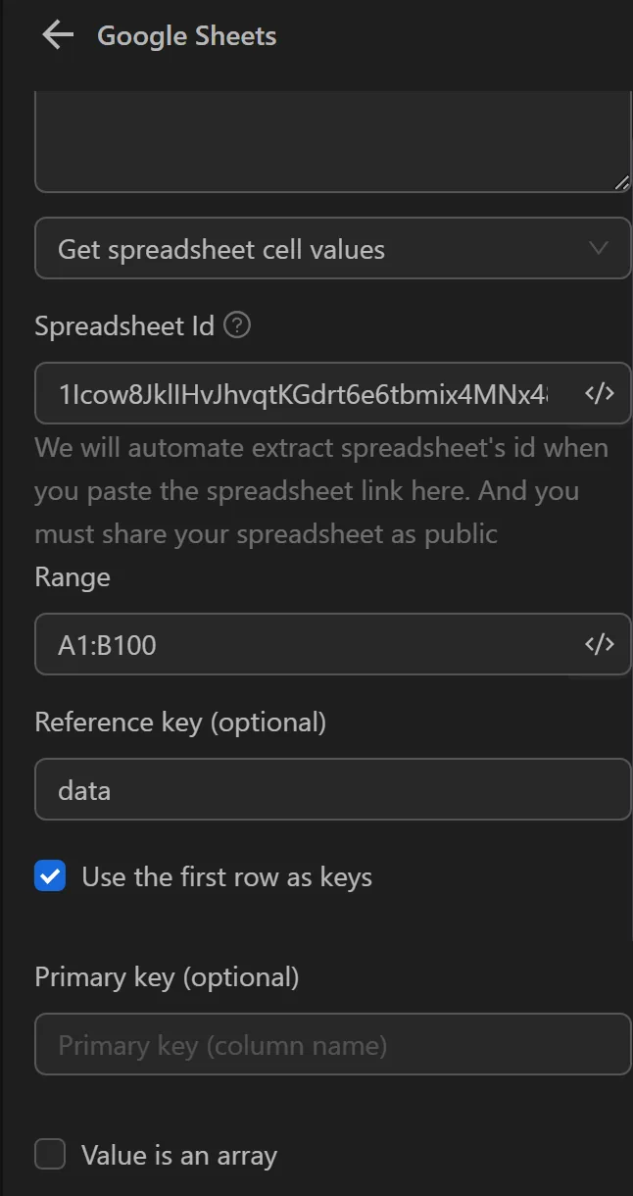Select the Reference key field containing 'data'

click(x=294, y=789)
